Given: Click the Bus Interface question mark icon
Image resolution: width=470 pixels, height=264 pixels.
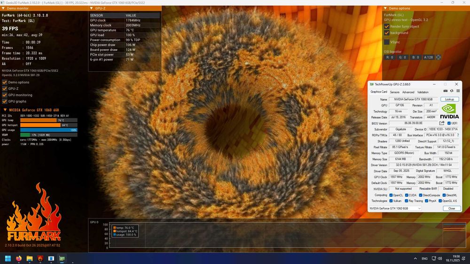Looking at the screenshot, I should pos(458,135).
